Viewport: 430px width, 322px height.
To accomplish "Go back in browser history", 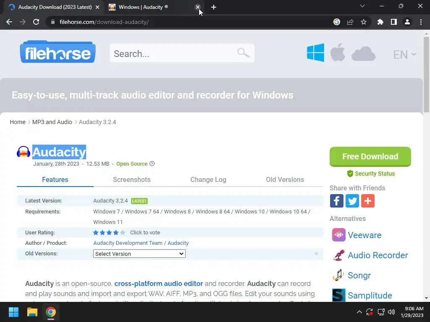I will [9, 22].
